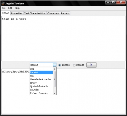
Task: Click the dropdown list scroll down arrow
Action: 55,93
